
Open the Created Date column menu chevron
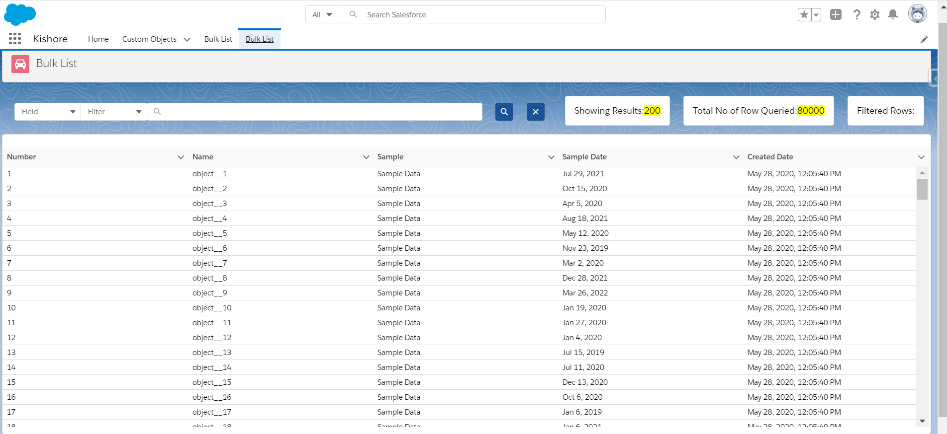coord(921,157)
